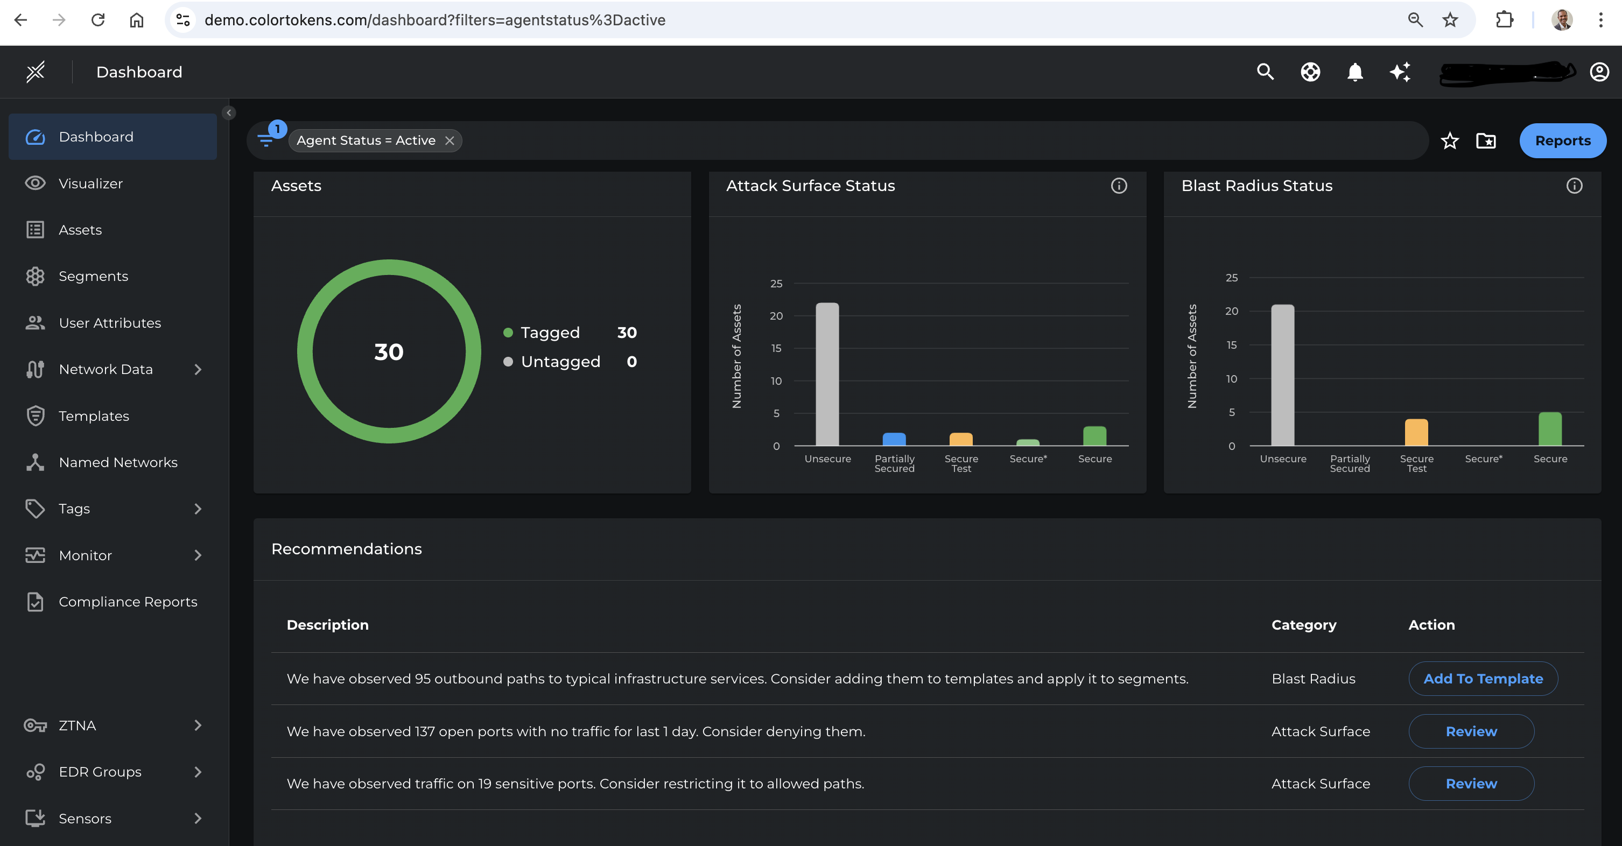Viewport: 1622px width, 846px height.
Task: Show Blast Radius Status info icon
Action: (x=1574, y=186)
